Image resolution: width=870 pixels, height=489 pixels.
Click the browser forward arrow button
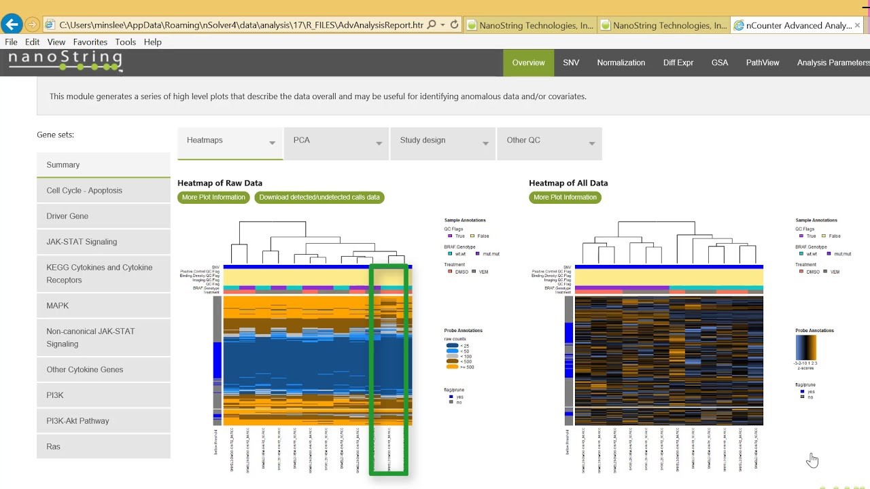[x=32, y=25]
